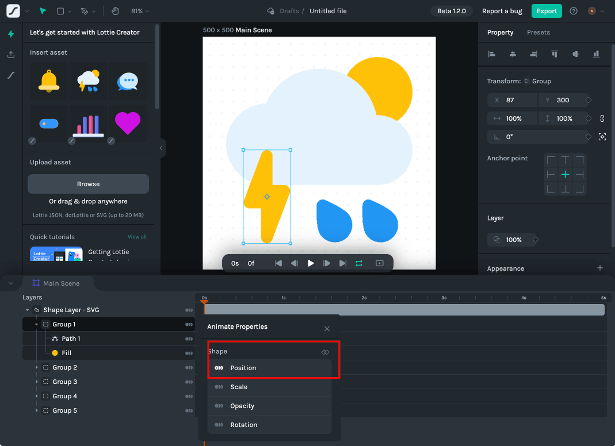The height and width of the screenshot is (446, 615).
Task: Click the Browse button to upload an asset
Action: (87, 183)
